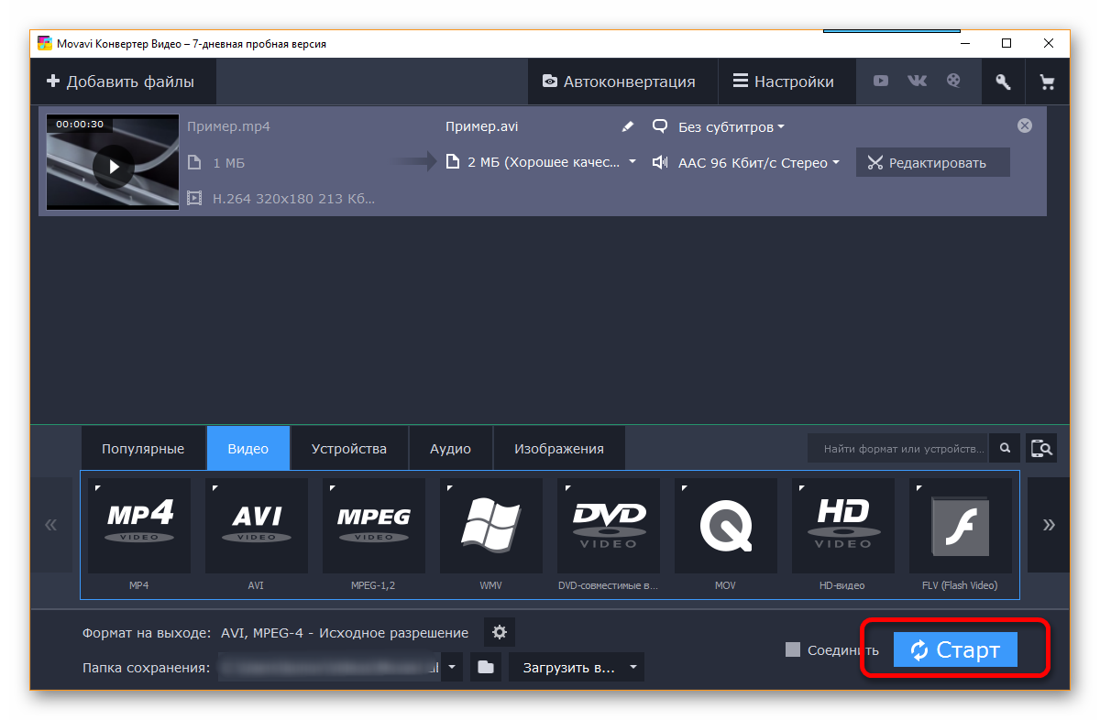Click the Add files plus button
The width and height of the screenshot is (1100, 720).
tap(123, 82)
